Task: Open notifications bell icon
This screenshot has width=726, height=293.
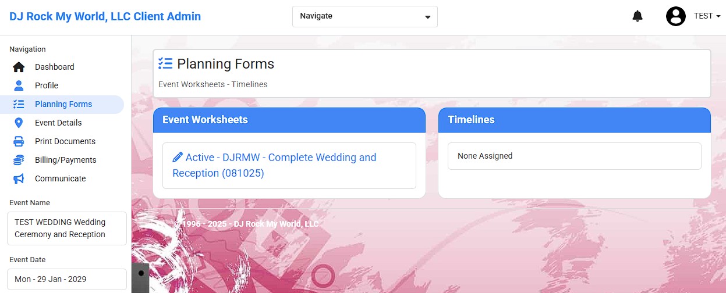Action: click(638, 16)
